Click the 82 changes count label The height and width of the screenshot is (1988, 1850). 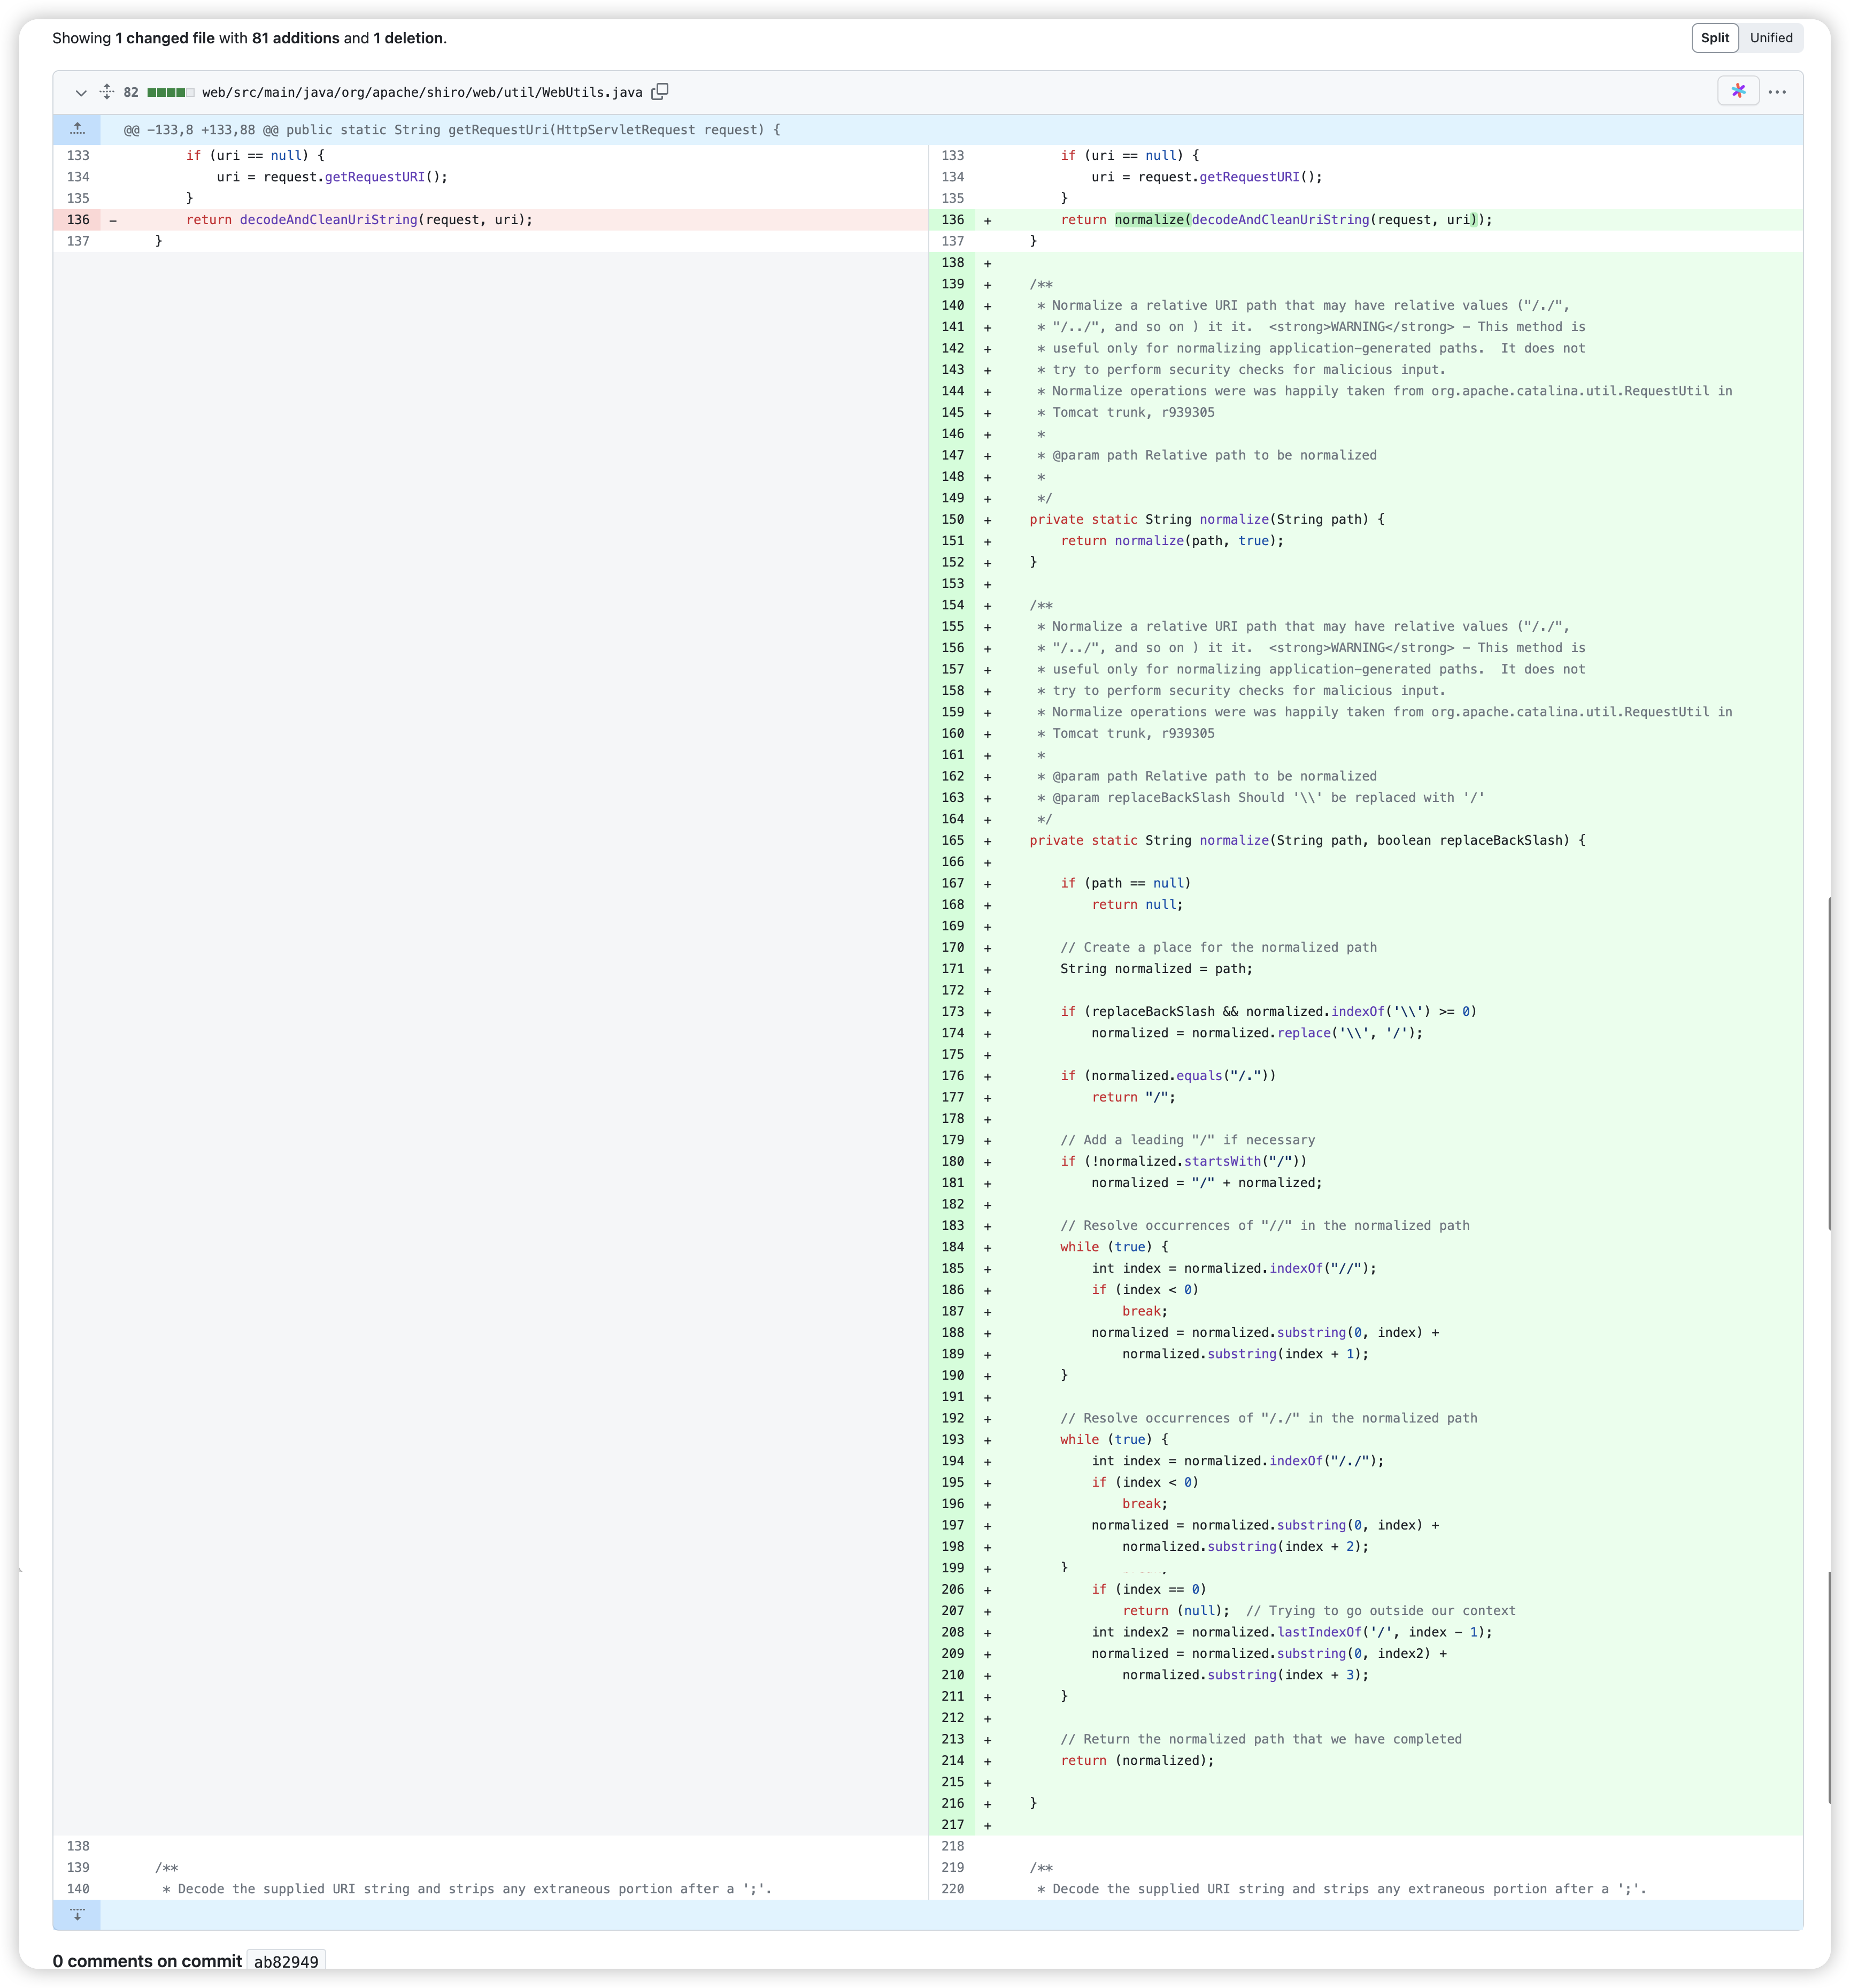[x=131, y=93]
